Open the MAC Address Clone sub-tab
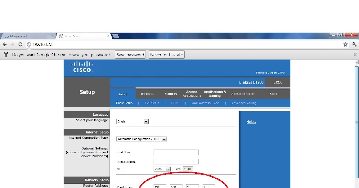Image resolution: width=359 pixels, height=188 pixels. [x=205, y=103]
